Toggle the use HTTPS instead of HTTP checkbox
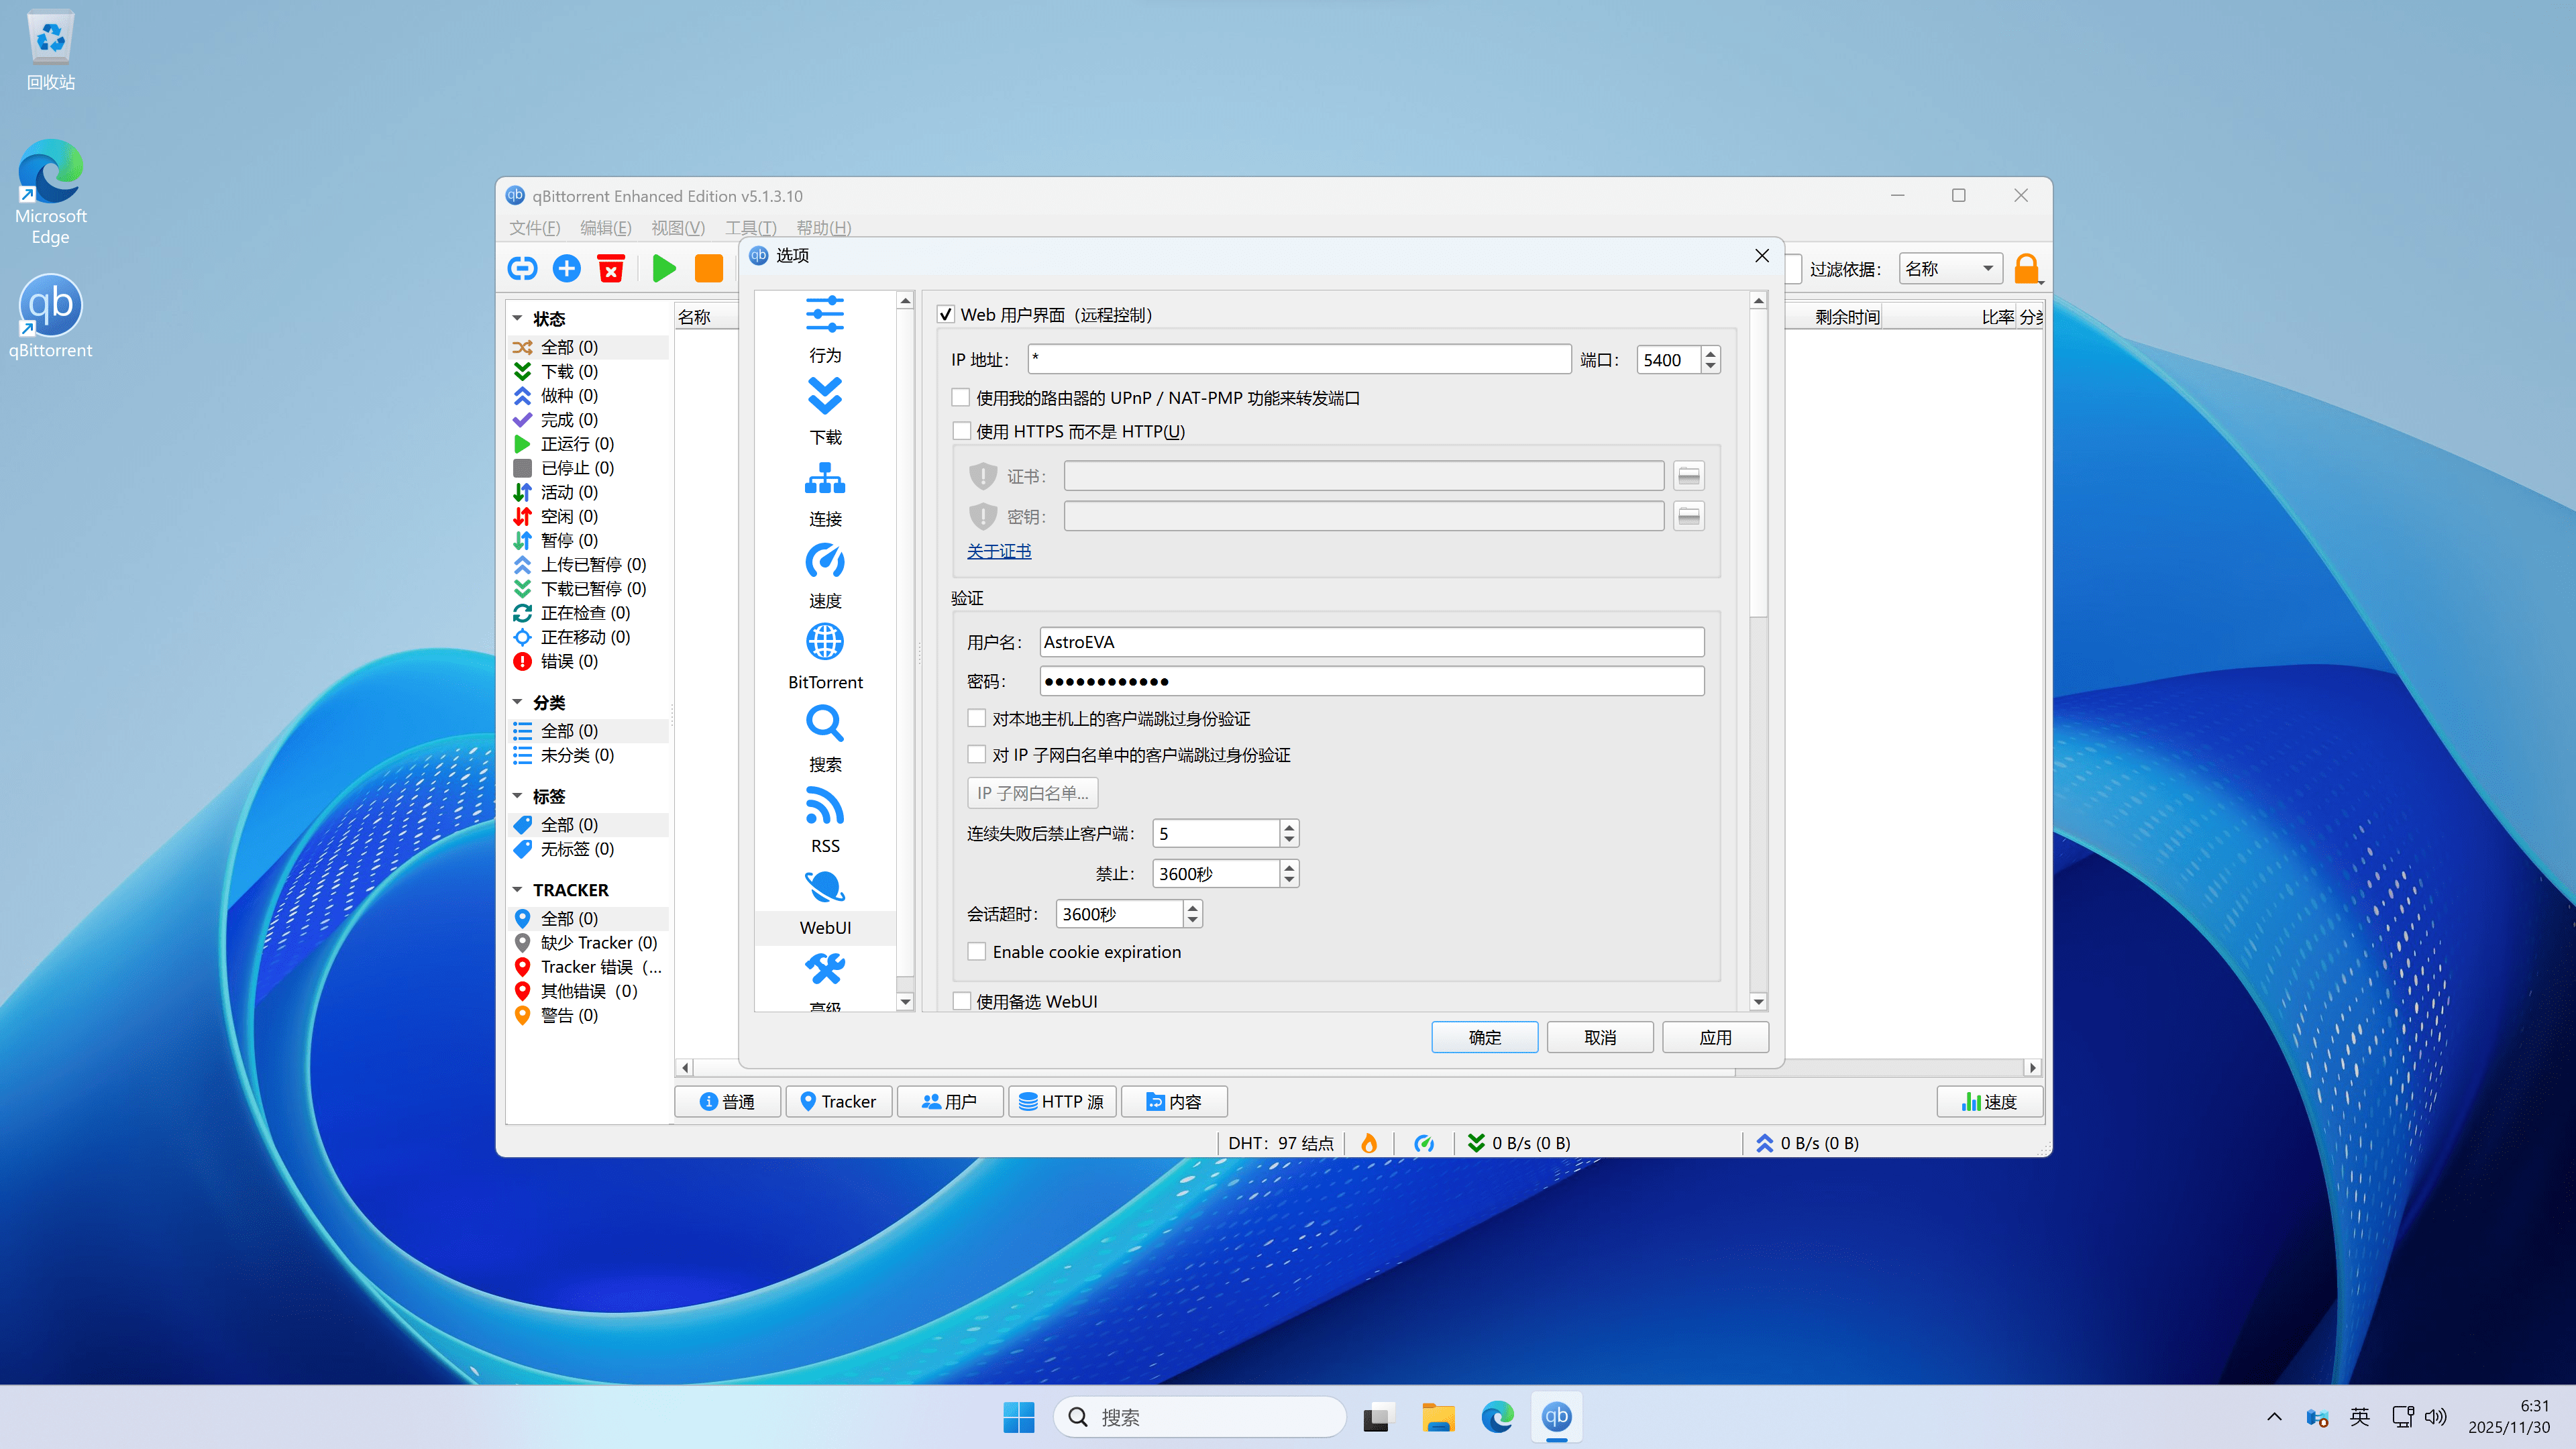The width and height of the screenshot is (2576, 1449). click(x=961, y=431)
